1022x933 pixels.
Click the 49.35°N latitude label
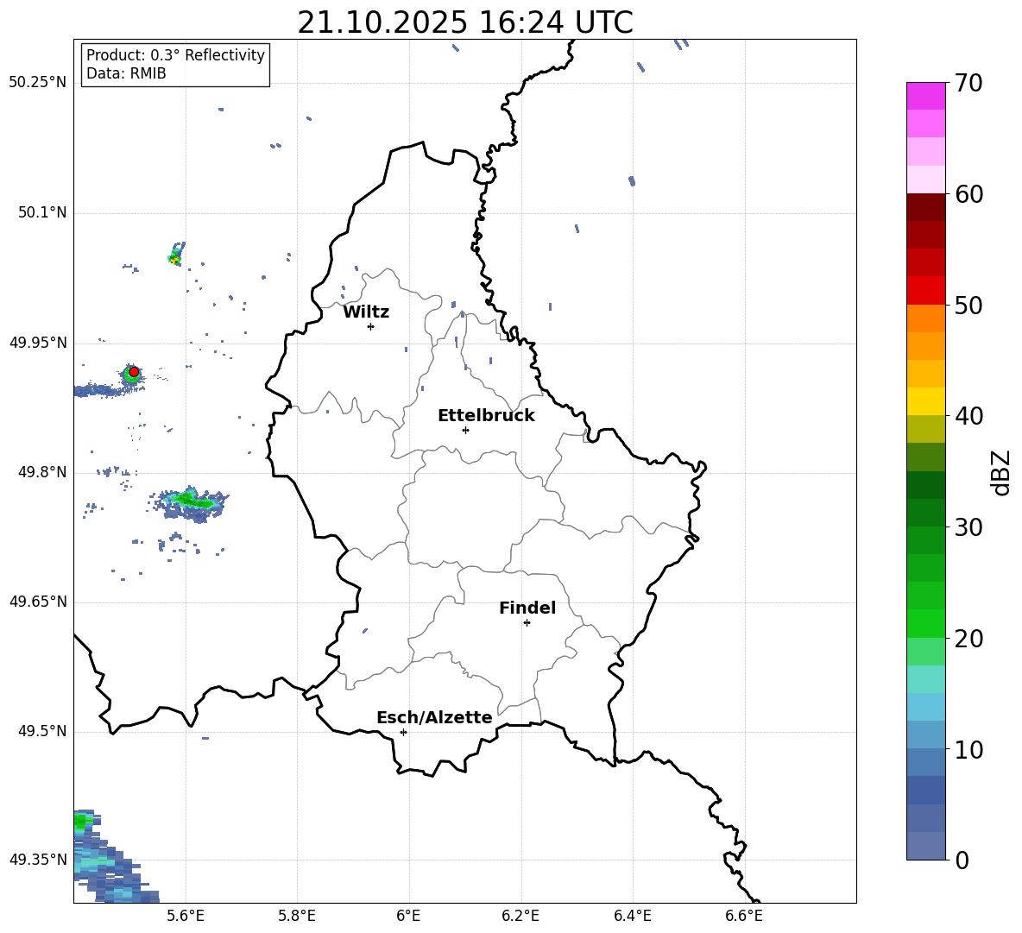coord(38,860)
